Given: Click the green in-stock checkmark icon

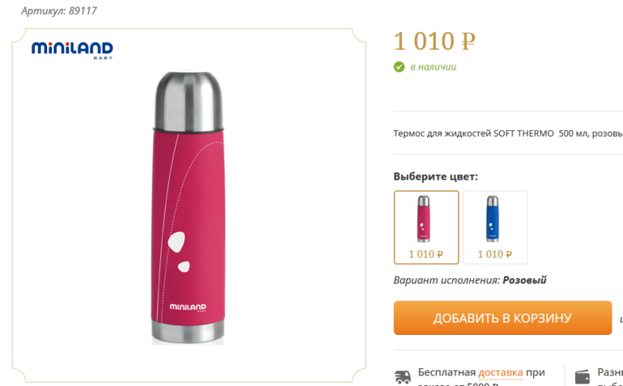Looking at the screenshot, I should click(x=399, y=67).
